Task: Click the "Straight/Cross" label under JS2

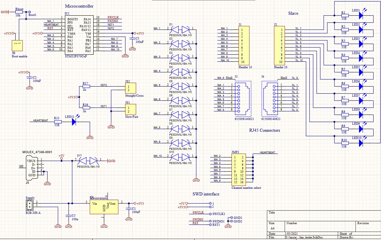Action: [x=134, y=95]
